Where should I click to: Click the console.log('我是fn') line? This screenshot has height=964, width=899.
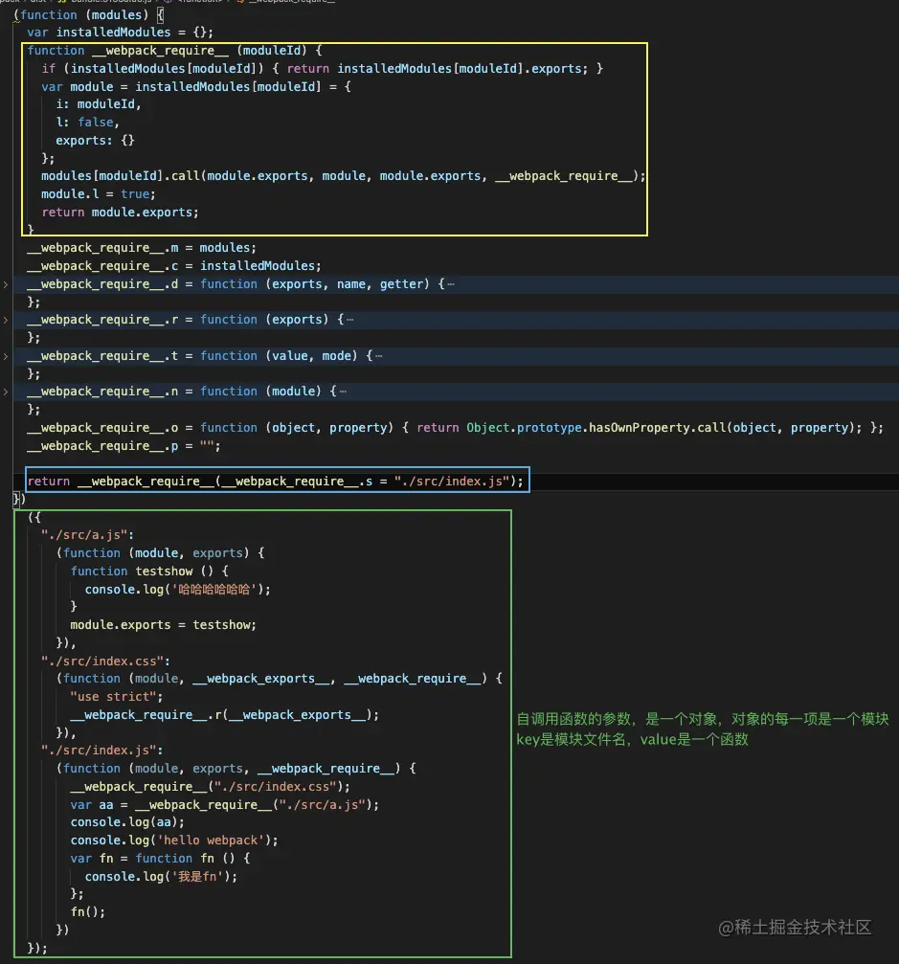pyautogui.click(x=161, y=876)
